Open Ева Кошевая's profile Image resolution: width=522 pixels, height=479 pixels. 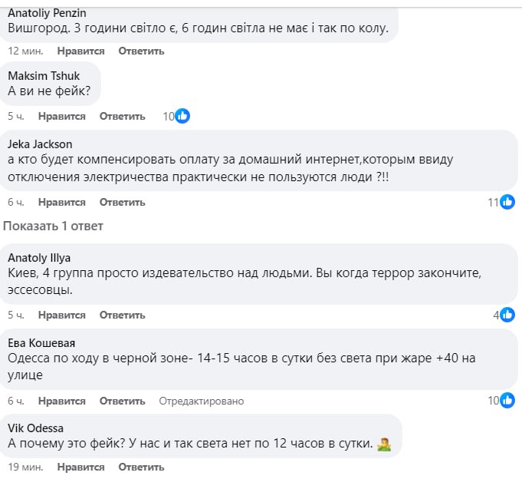coord(41,343)
